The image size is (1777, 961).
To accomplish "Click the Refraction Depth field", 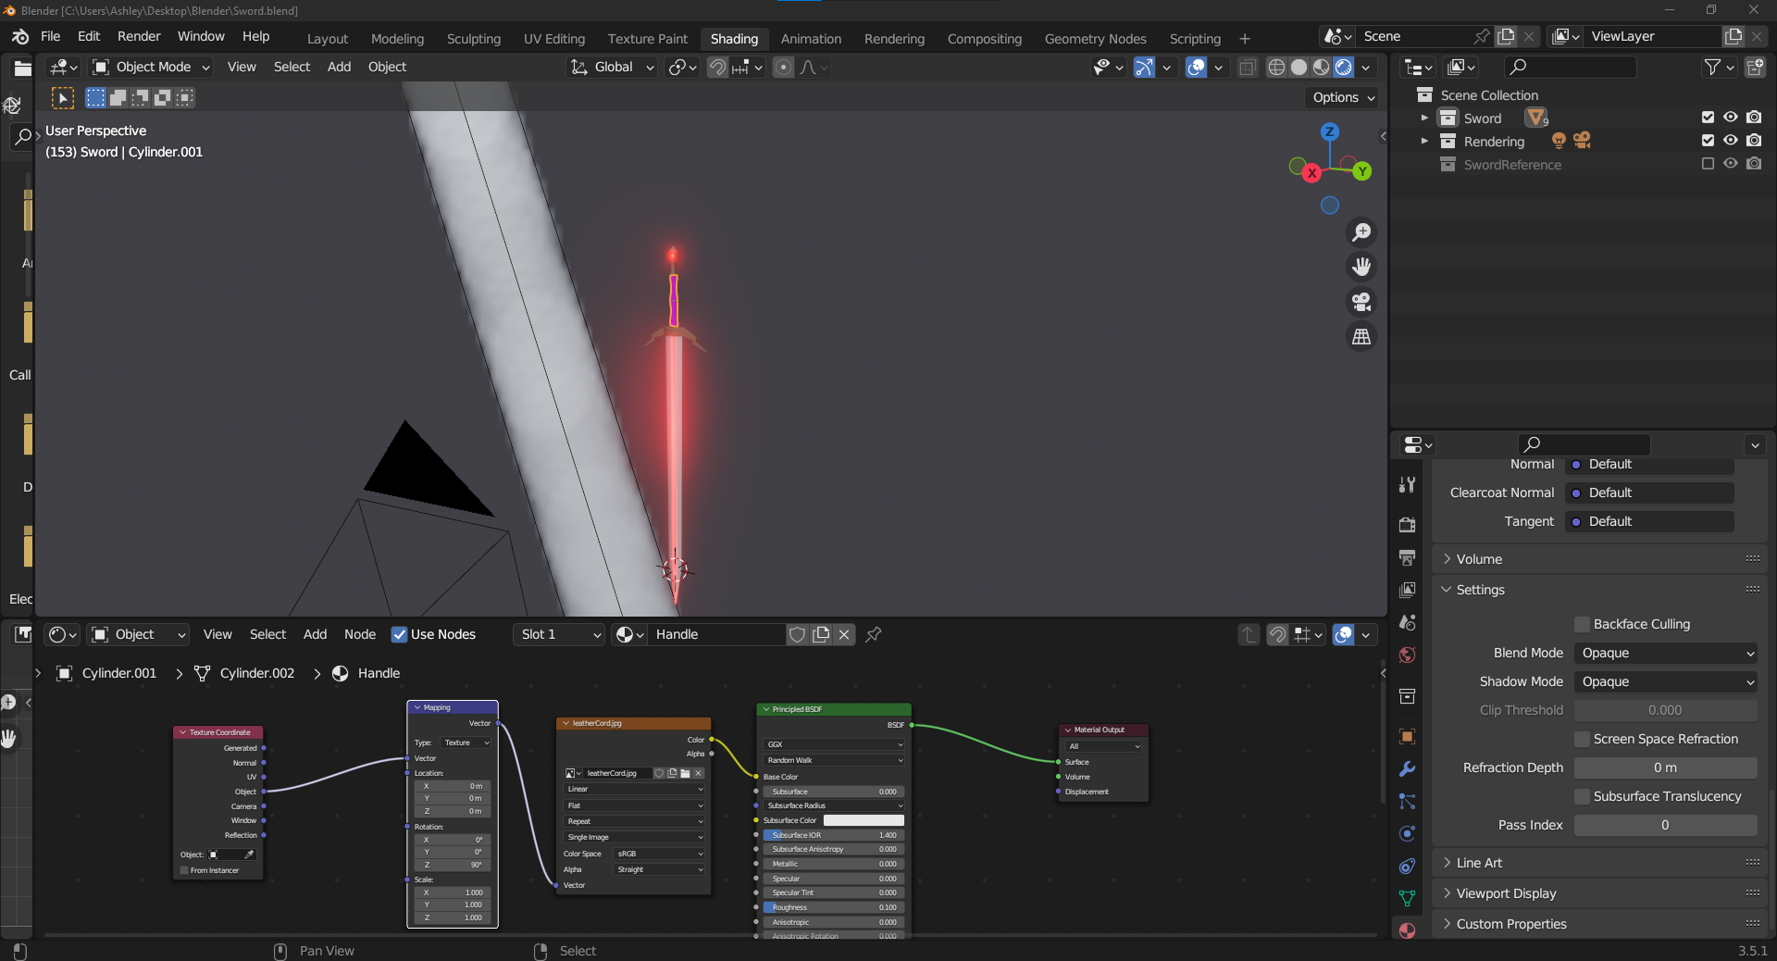I will coord(1666,768).
